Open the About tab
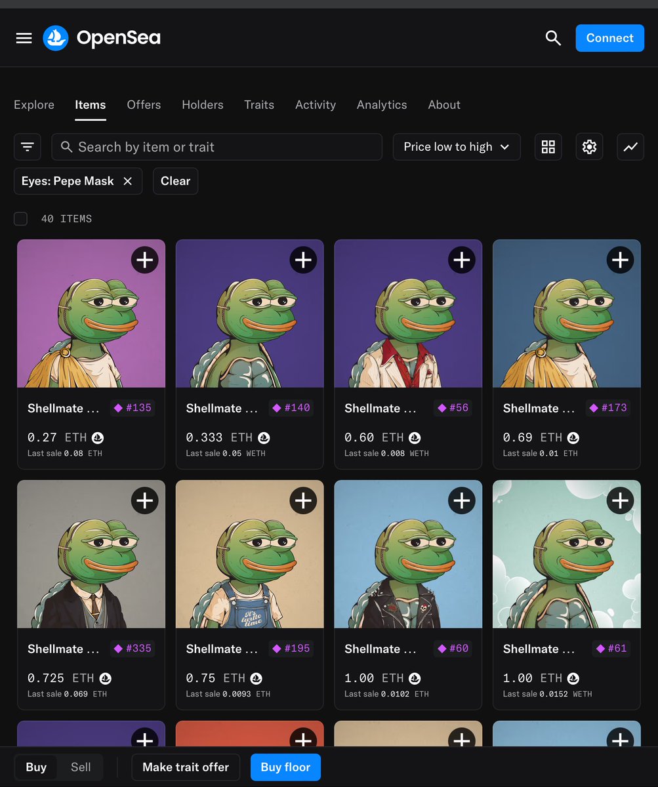The width and height of the screenshot is (658, 787). pyautogui.click(x=444, y=105)
